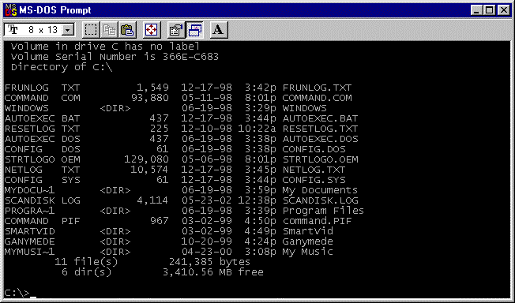Click the 'OEM' extension of STRTLOGO

70,159
